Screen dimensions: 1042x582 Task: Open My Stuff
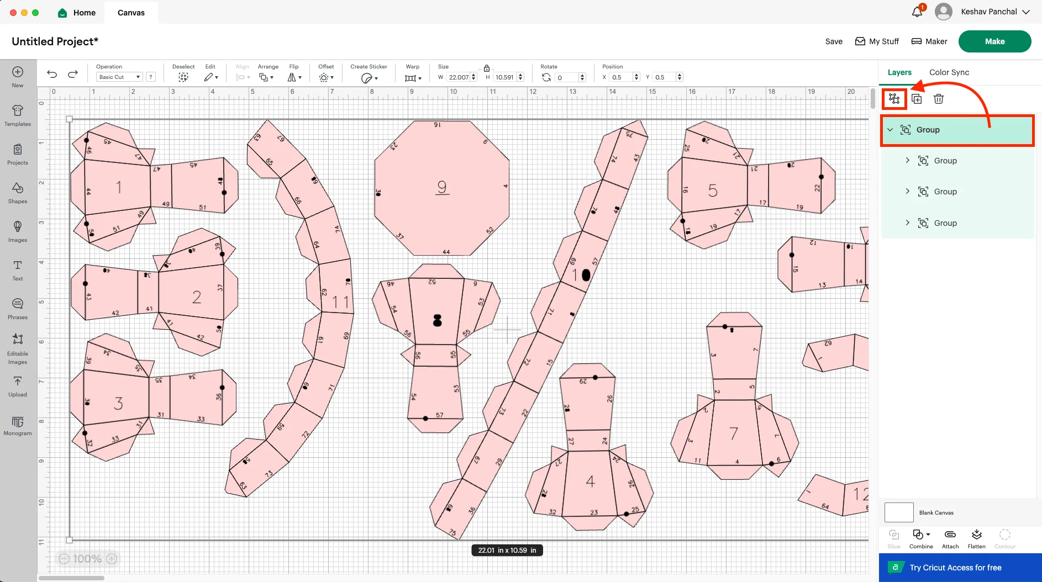pyautogui.click(x=877, y=41)
